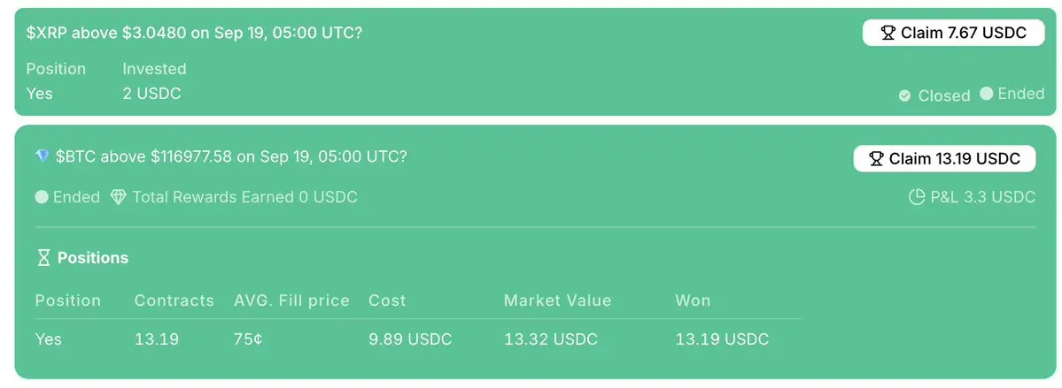The width and height of the screenshot is (1062, 388).
Task: Click trophy icon on Claim 7.67 button
Action: [x=888, y=33]
